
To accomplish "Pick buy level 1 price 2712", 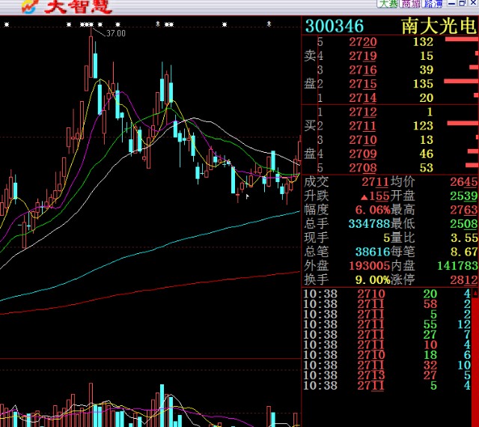I will 363,112.
